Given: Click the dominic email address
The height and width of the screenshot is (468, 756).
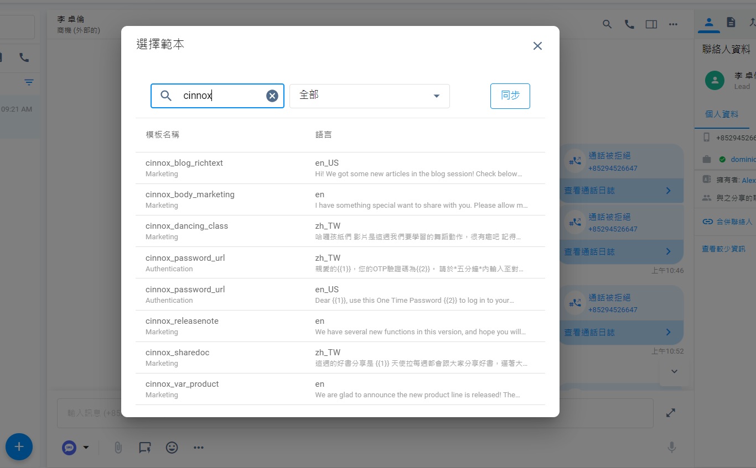Looking at the screenshot, I should pos(743,159).
